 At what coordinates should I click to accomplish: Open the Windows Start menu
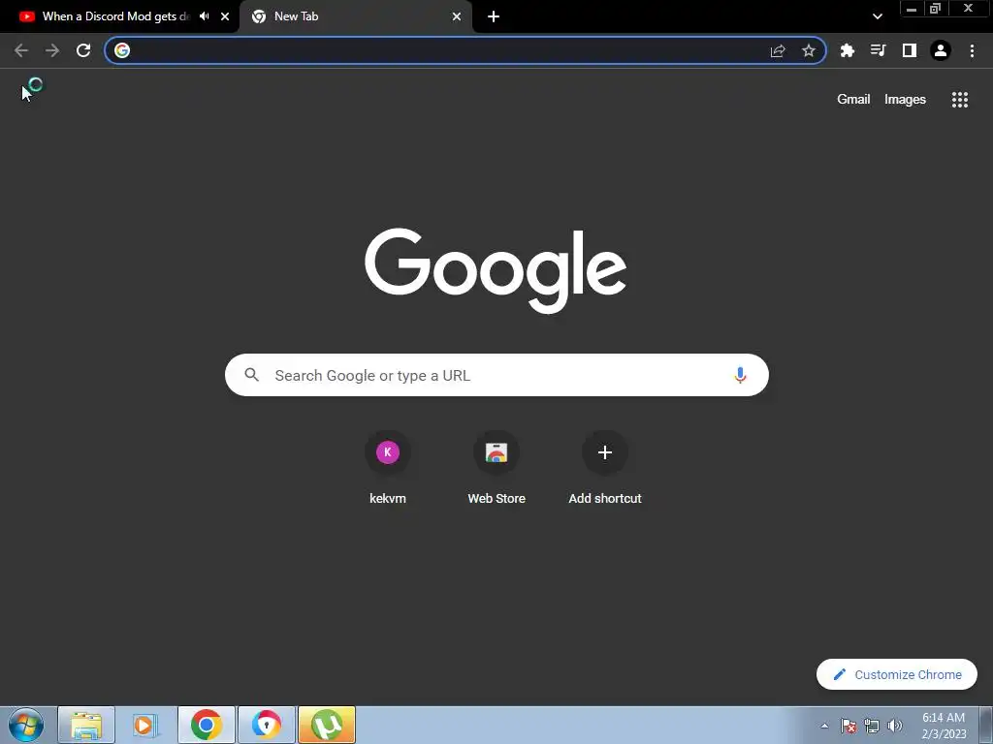tap(25, 725)
